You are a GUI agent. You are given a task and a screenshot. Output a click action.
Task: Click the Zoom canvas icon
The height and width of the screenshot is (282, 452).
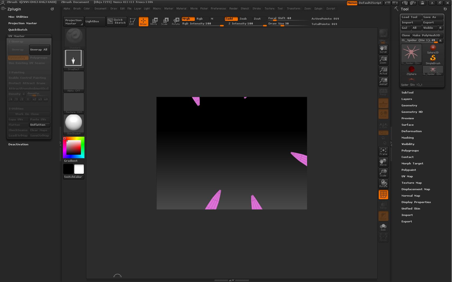coord(383,60)
